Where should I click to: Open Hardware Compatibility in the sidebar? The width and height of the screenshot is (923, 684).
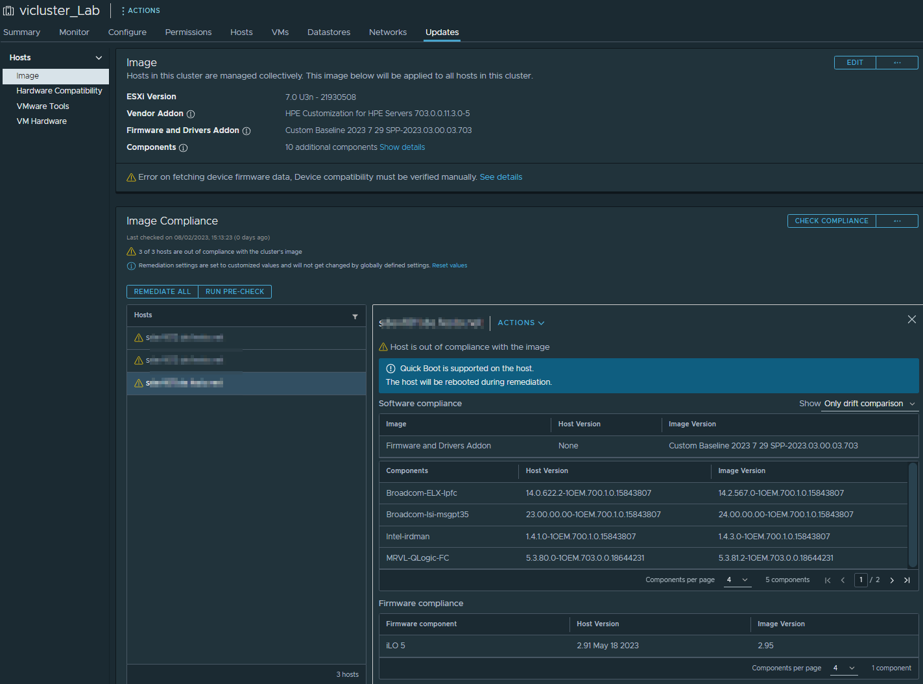click(x=59, y=91)
